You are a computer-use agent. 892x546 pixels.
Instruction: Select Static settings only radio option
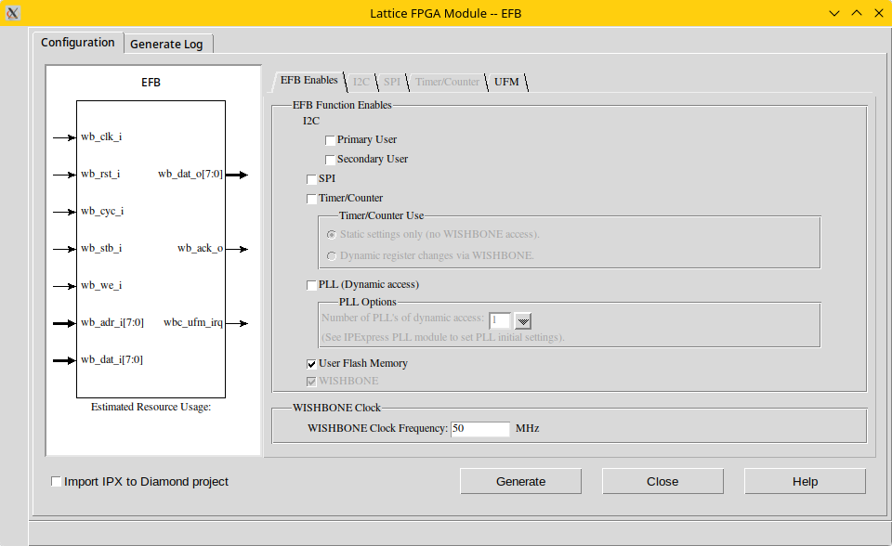click(x=332, y=235)
